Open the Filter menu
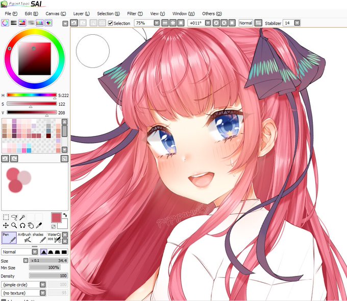 pyautogui.click(x=135, y=13)
